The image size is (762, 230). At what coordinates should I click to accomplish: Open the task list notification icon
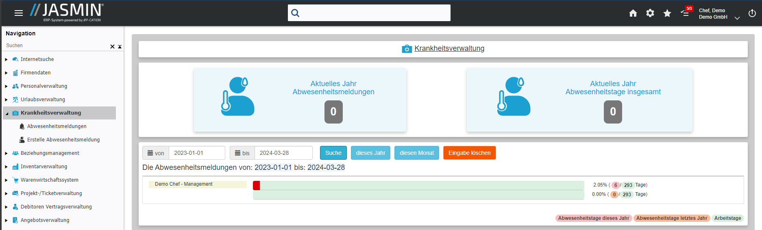point(685,13)
